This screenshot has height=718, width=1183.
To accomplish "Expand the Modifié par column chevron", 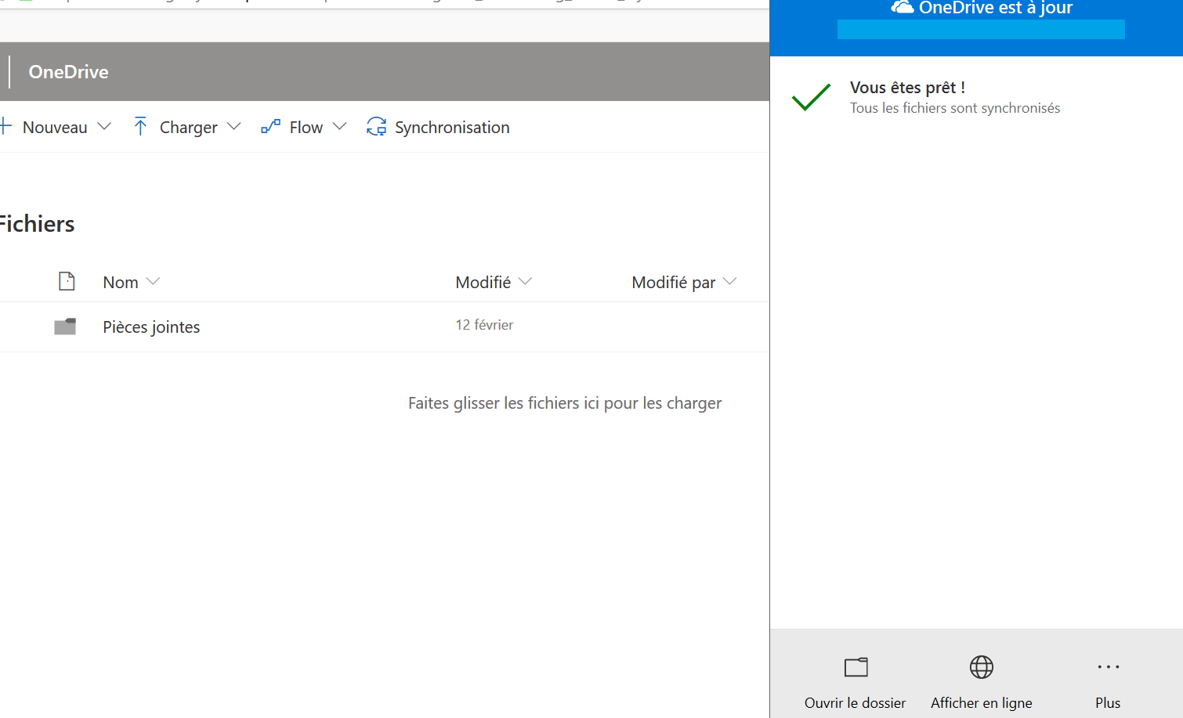I will [730, 281].
